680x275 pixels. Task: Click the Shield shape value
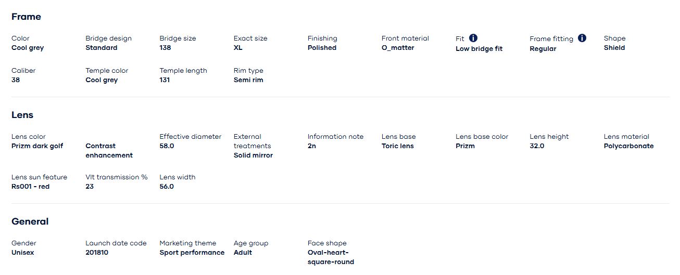pyautogui.click(x=614, y=48)
